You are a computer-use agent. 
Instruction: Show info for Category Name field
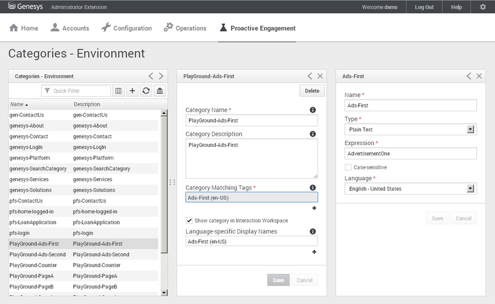point(312,110)
